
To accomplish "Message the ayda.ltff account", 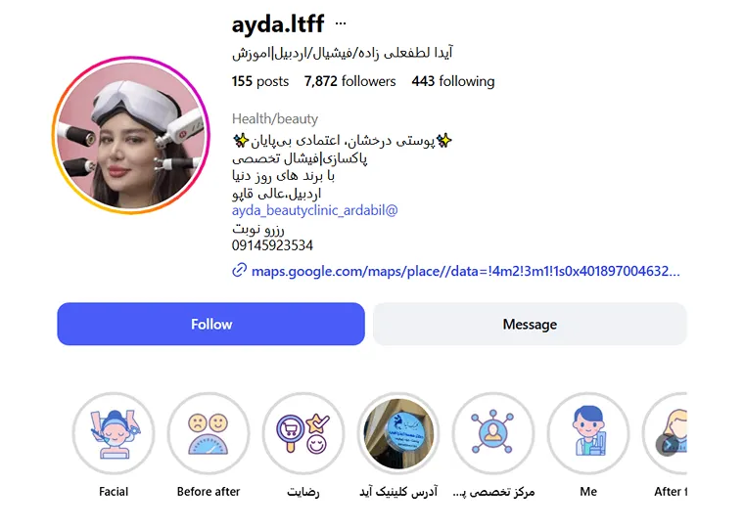I will tap(530, 324).
